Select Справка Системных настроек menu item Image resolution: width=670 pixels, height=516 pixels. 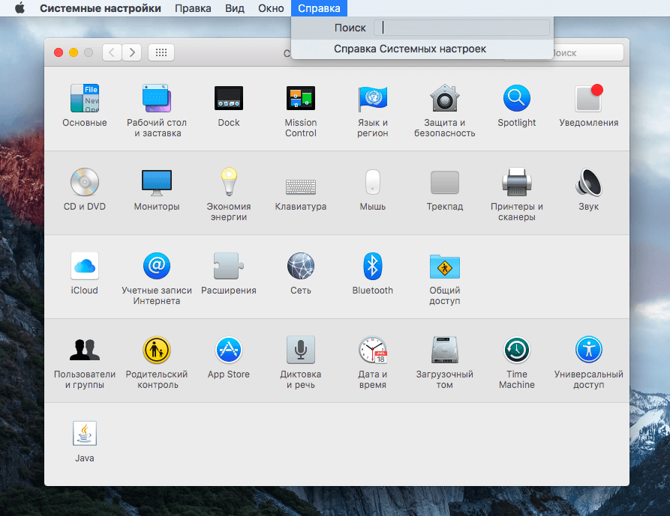[x=422, y=49]
